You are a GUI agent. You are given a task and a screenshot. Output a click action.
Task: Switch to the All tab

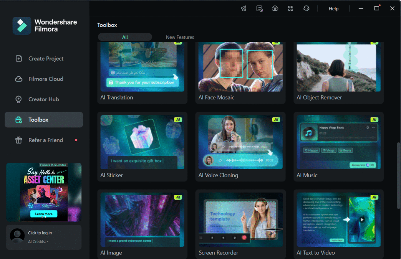point(125,37)
